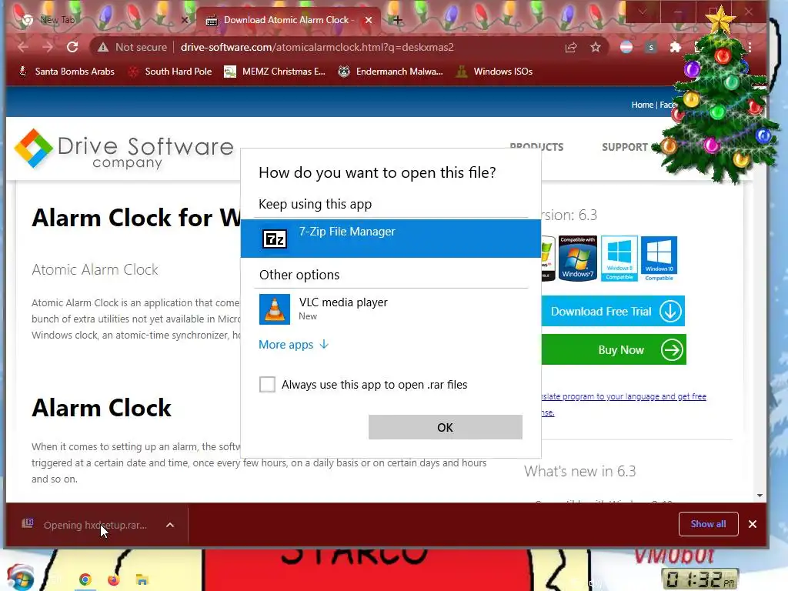Viewport: 788px width, 591px height.
Task: Open the Extensions puzzle icon
Action: pyautogui.click(x=676, y=47)
